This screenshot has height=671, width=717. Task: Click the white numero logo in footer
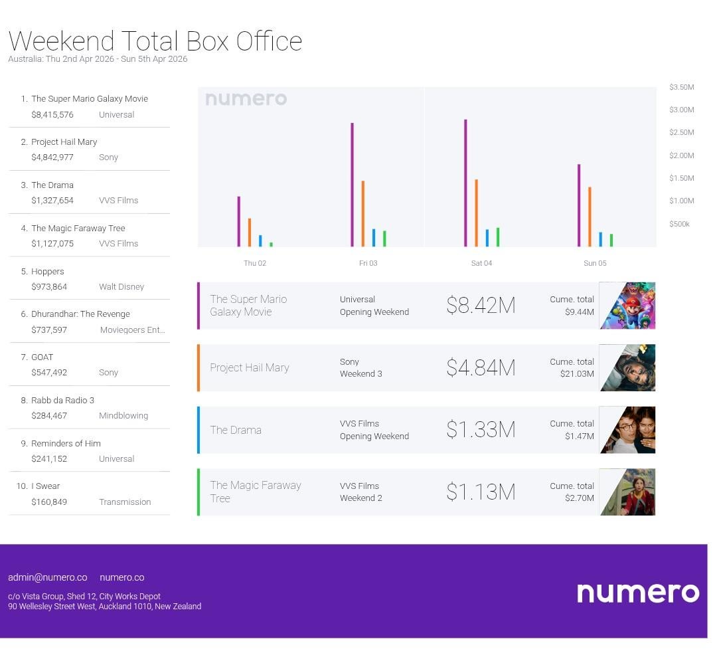[637, 593]
